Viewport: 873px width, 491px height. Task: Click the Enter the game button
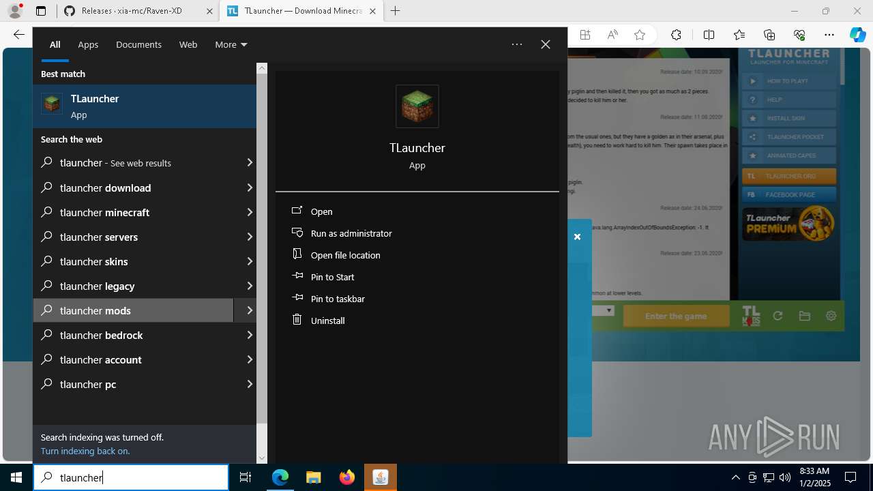coord(676,316)
